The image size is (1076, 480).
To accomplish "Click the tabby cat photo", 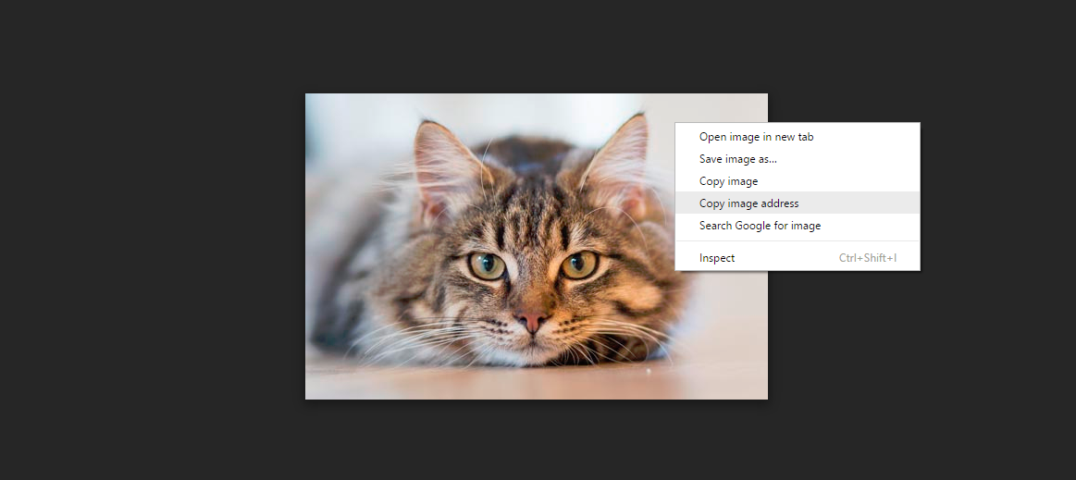I will click(x=536, y=246).
